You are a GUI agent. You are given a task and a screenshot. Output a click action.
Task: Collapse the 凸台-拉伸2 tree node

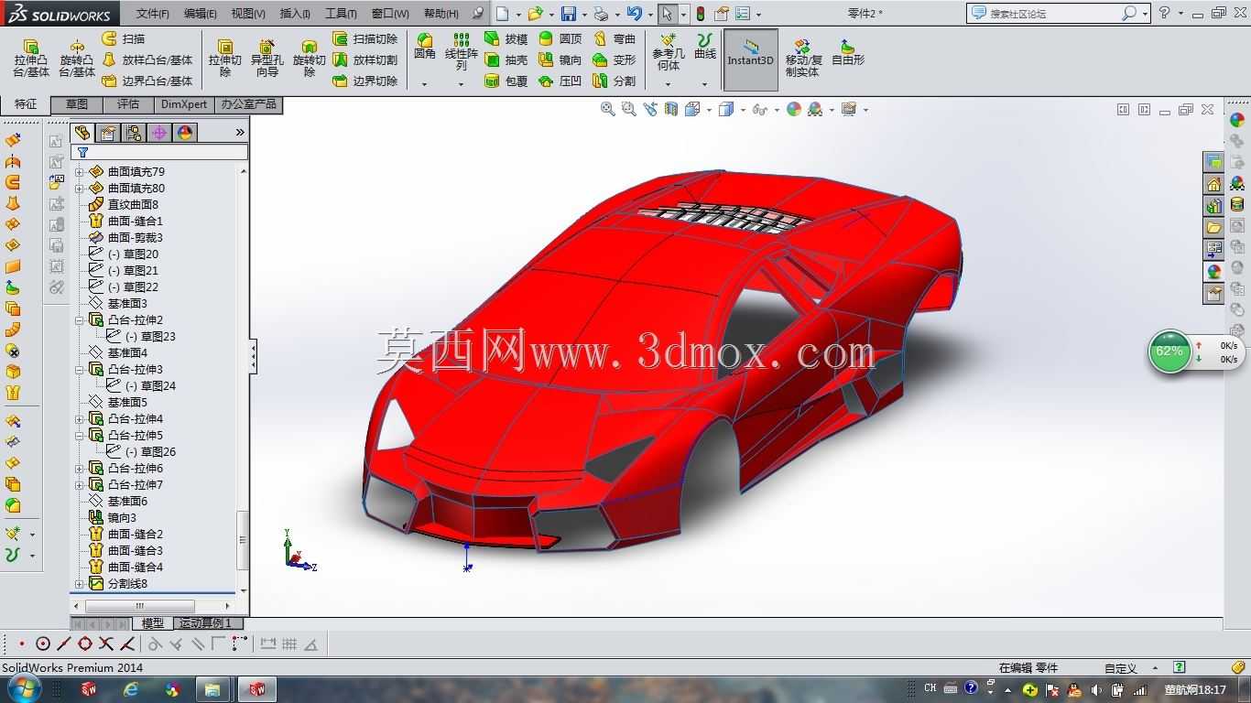pyautogui.click(x=79, y=320)
